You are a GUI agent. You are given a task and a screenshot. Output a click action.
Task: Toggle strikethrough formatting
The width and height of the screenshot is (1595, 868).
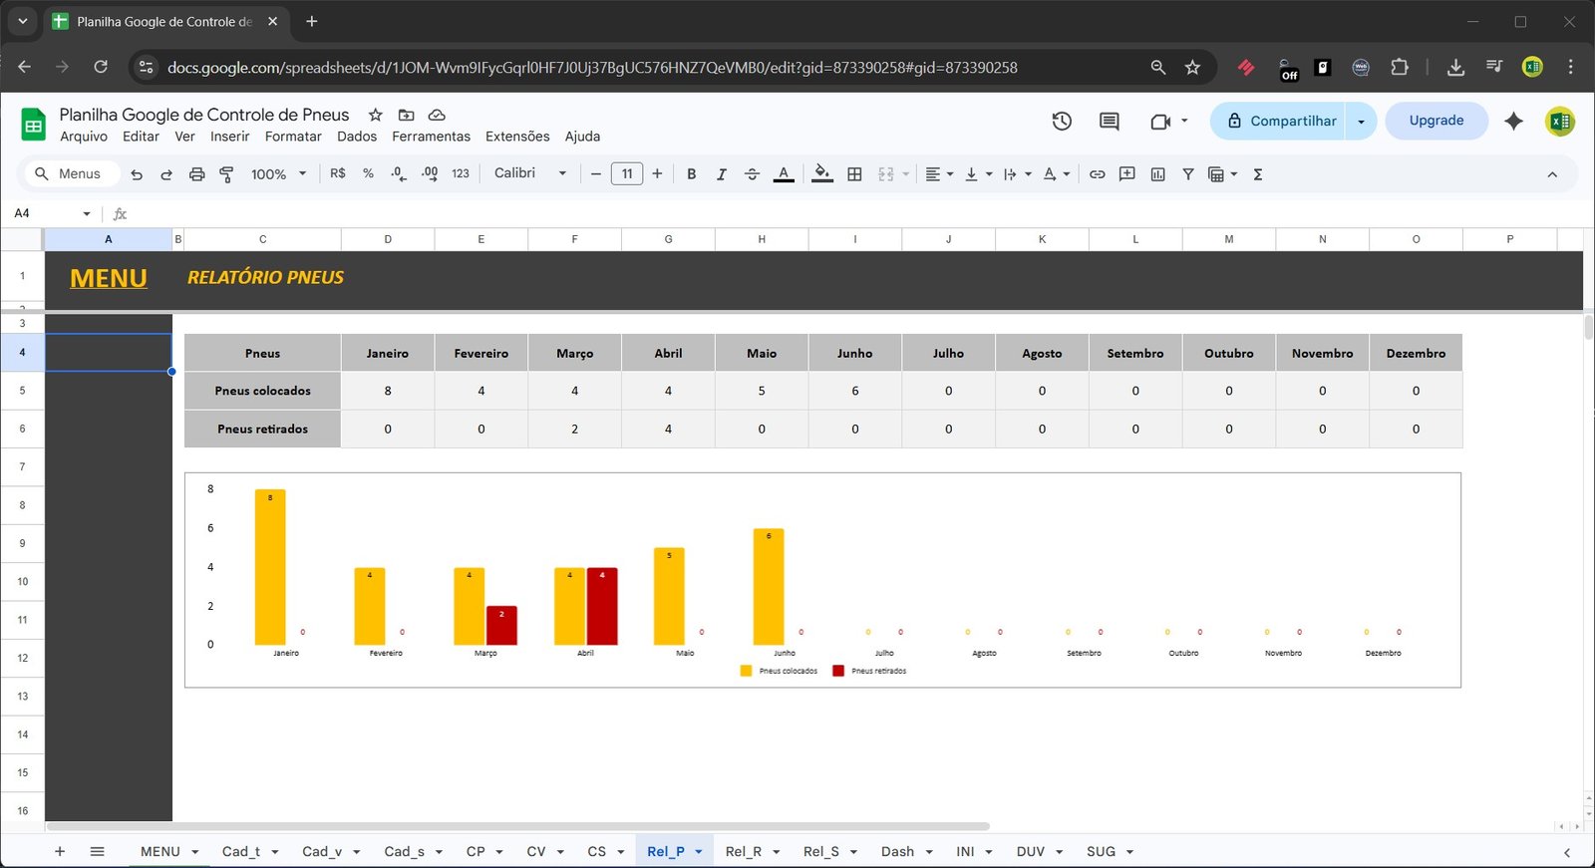(x=752, y=174)
